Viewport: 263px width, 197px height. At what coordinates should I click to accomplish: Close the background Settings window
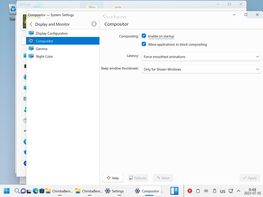pyautogui.click(x=241, y=4)
